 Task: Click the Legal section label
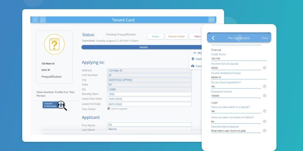point(214,103)
